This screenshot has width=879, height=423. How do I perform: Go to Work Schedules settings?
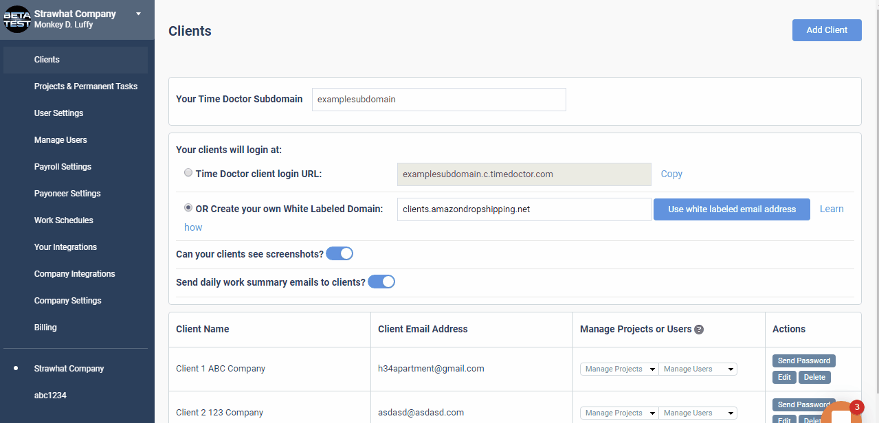coord(63,220)
